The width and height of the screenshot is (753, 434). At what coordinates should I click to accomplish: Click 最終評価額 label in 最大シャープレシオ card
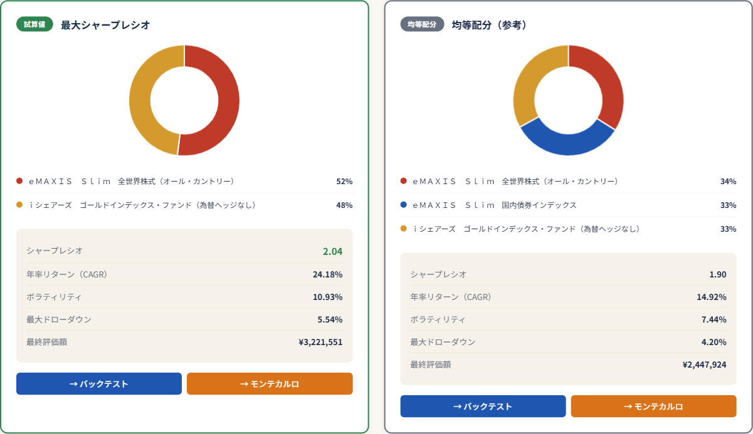(x=46, y=342)
